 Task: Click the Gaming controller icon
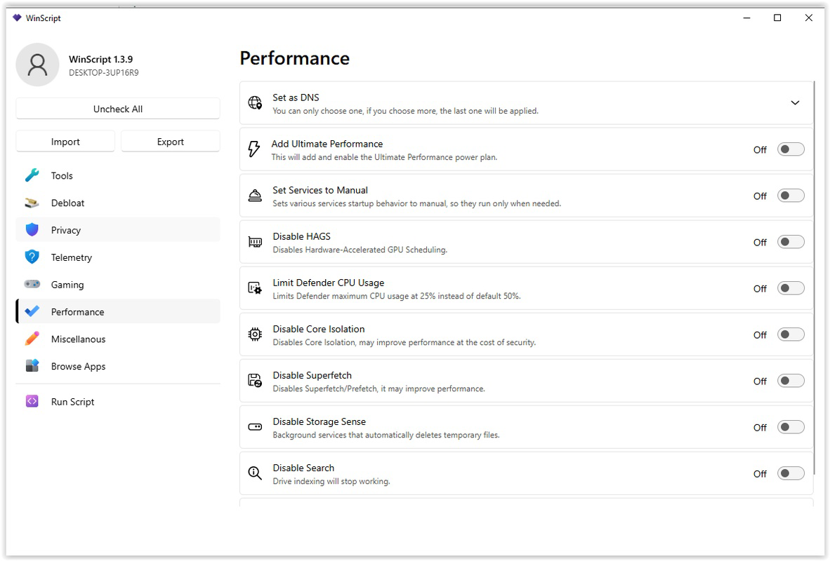(32, 284)
